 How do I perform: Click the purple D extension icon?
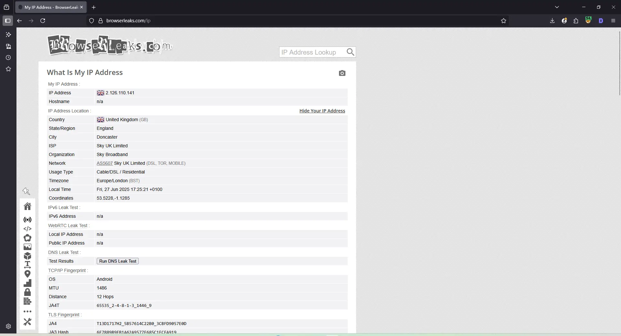coord(601,21)
